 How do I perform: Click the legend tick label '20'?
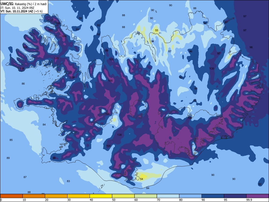point(47,200)
